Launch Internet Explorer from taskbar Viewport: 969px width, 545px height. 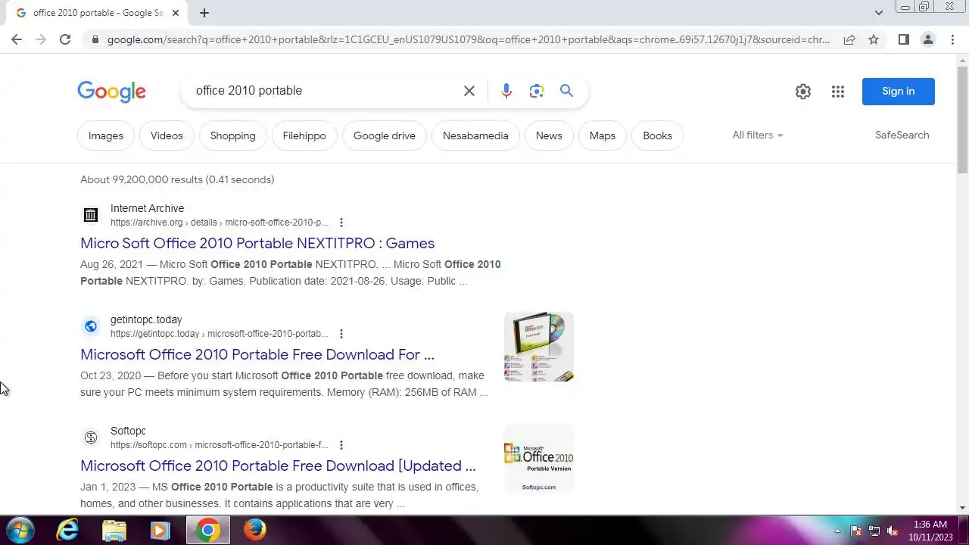[x=68, y=530]
